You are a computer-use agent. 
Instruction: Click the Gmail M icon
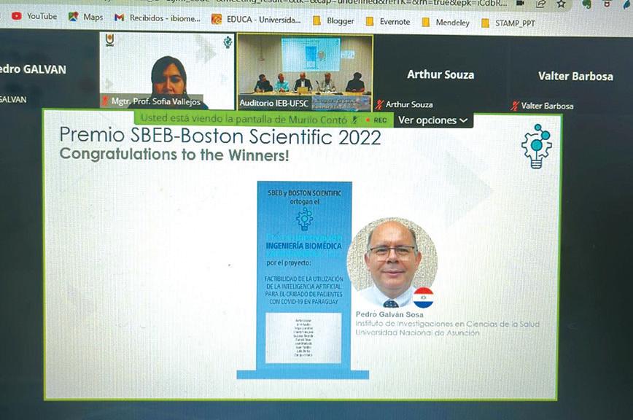(119, 17)
